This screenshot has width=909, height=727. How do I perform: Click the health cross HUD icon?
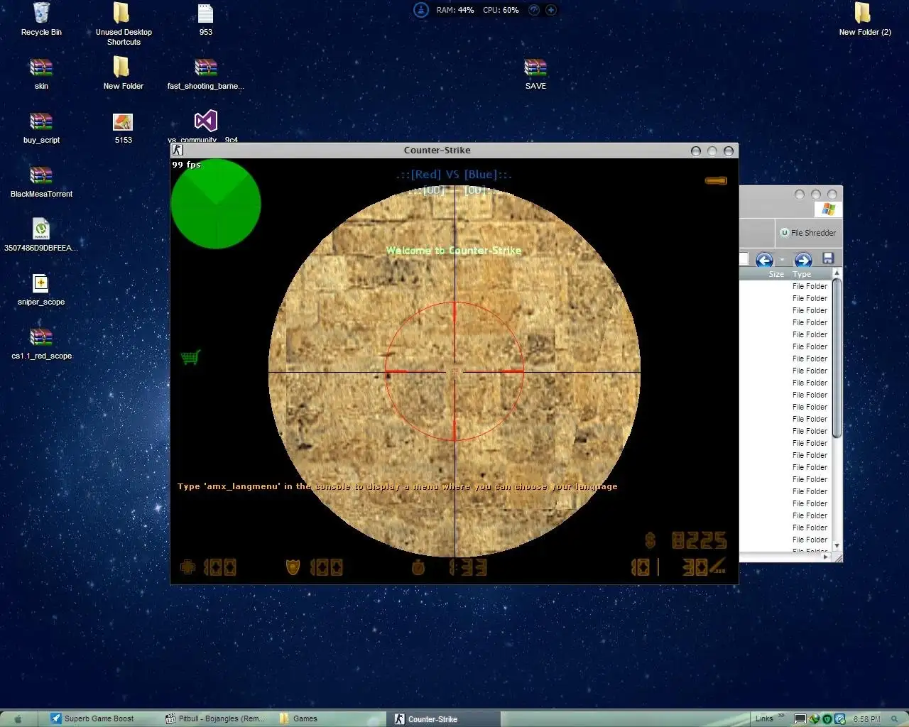187,567
